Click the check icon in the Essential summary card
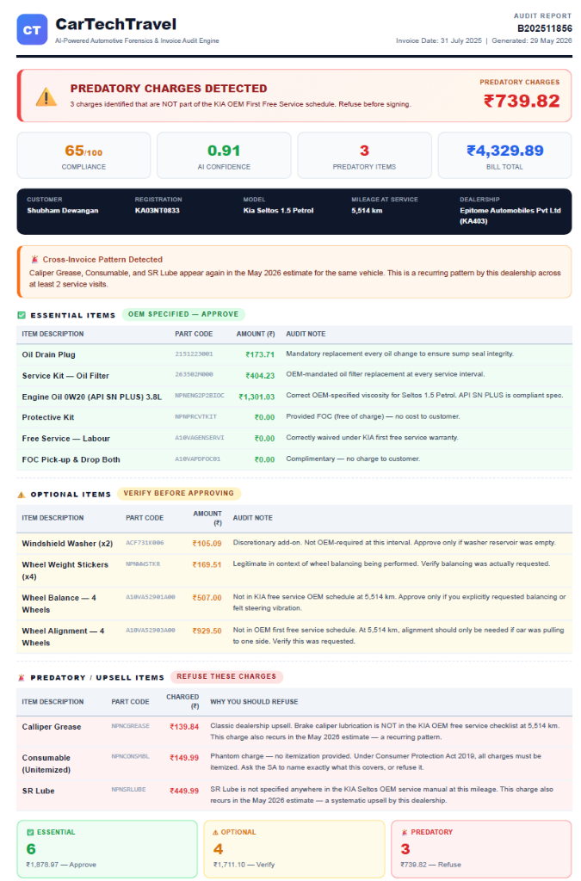Viewport: 581px width, 881px height. coord(30,833)
